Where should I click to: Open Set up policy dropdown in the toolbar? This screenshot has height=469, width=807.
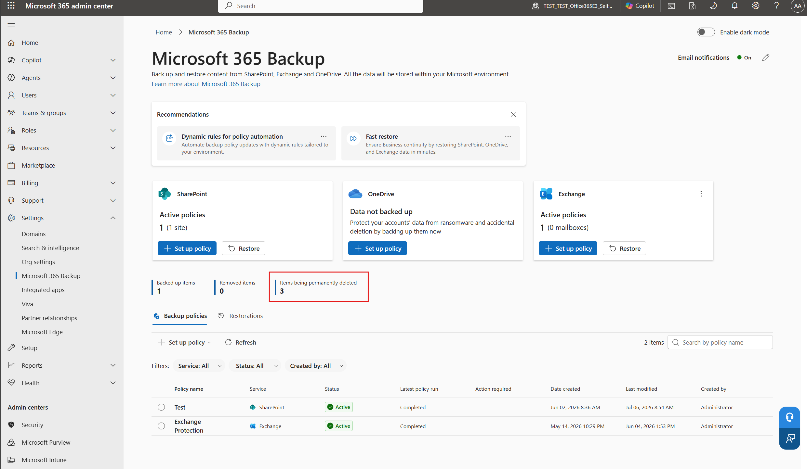click(185, 343)
